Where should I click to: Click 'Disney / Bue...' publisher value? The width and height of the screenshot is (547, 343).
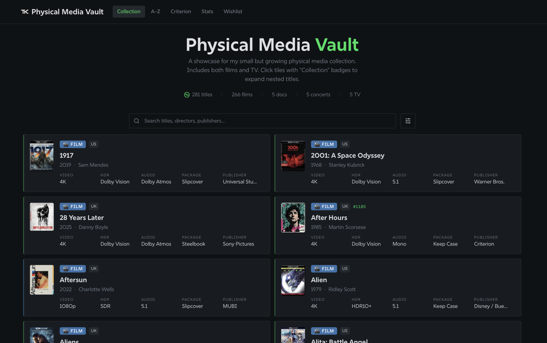click(491, 306)
